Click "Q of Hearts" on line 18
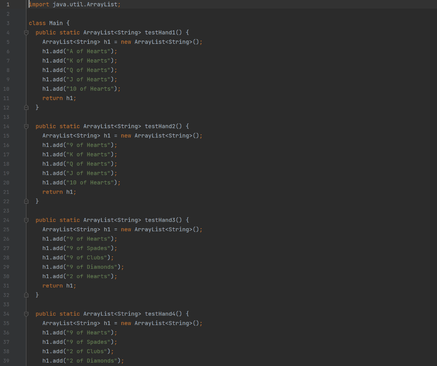The image size is (437, 366). pyautogui.click(x=88, y=164)
